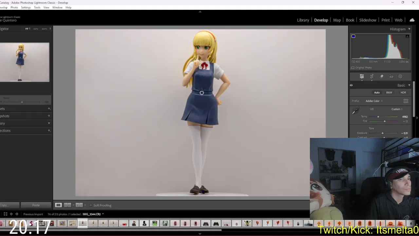419x236 pixels.
Task: Click the Paste settings button
Action: (36, 205)
